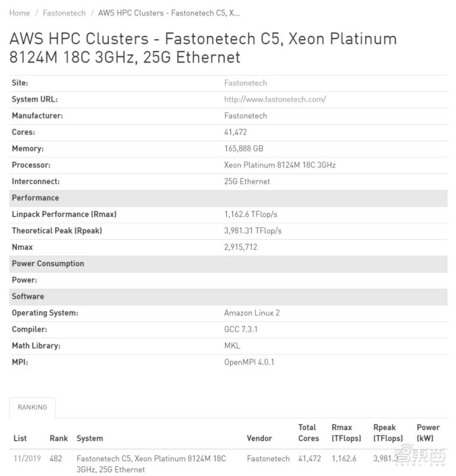Click the Rmax (TFlops) column header
The height and width of the screenshot is (476, 456).
[x=346, y=433]
